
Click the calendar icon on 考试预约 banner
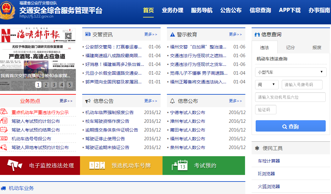[x=180, y=165]
